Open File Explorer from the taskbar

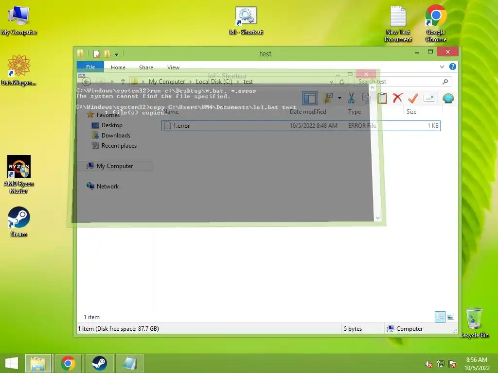(38, 363)
